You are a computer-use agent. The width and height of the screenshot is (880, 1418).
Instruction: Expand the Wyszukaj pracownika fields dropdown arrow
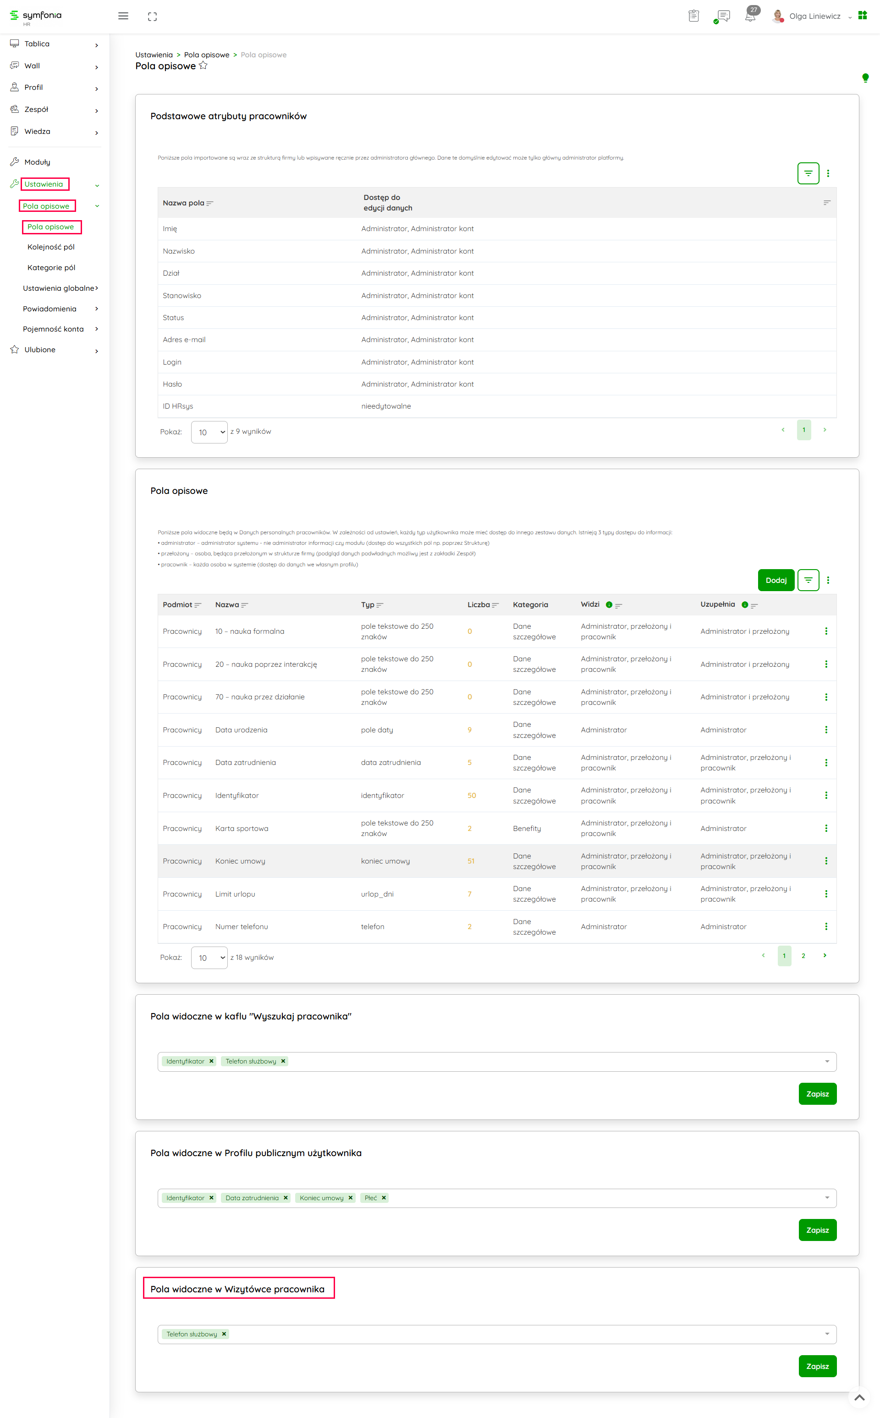pos(826,1061)
